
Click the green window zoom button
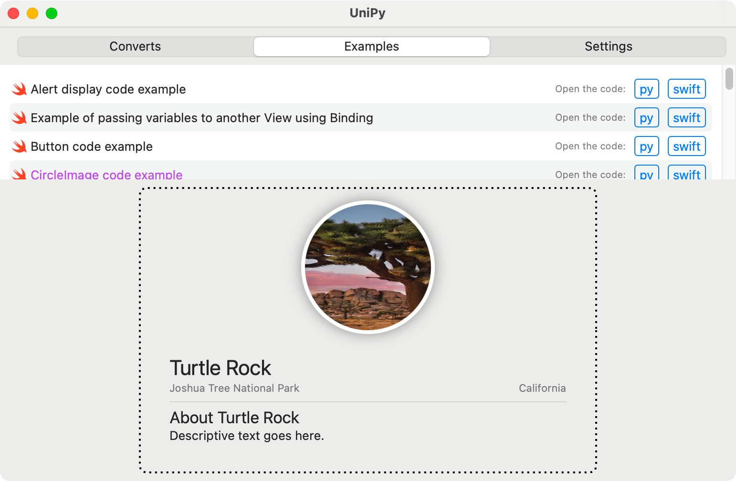52,13
